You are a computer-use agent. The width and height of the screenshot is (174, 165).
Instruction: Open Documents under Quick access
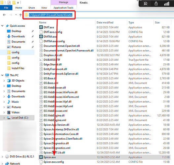pos(18,42)
